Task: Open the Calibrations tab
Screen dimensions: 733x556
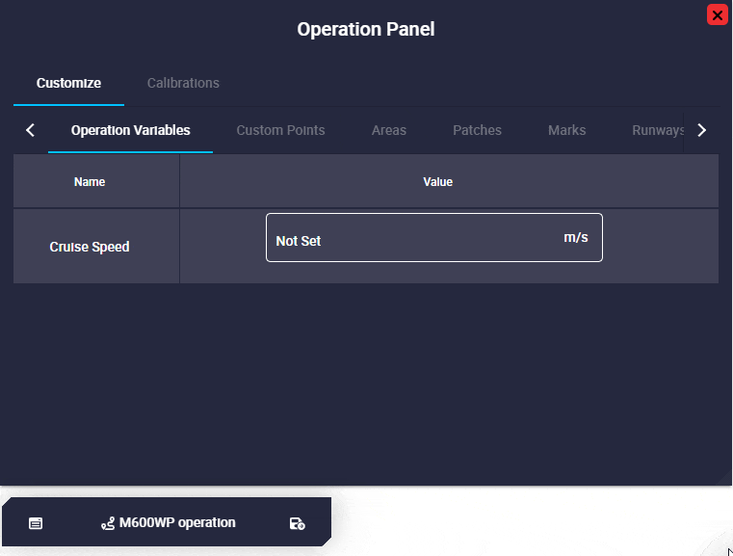Action: pos(183,83)
